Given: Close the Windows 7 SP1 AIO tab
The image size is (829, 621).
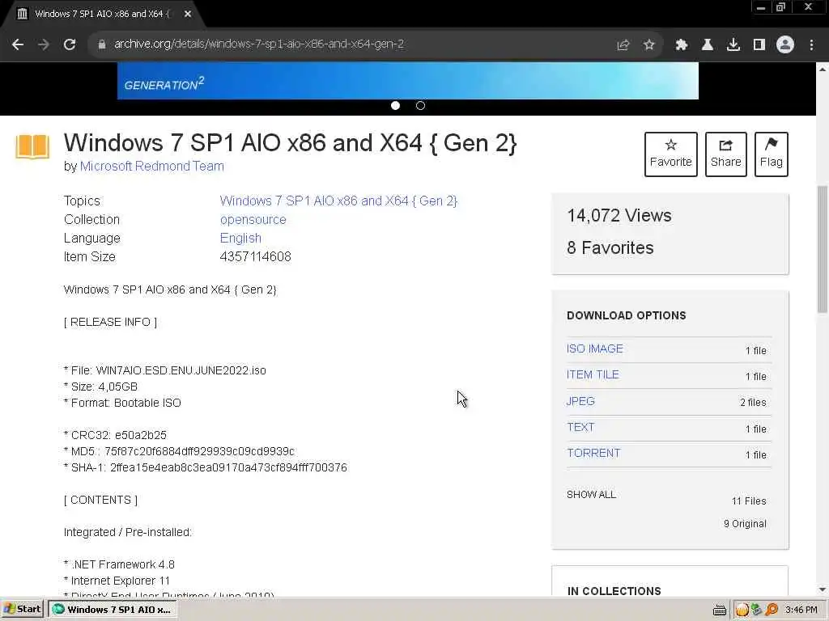Looking at the screenshot, I should (188, 15).
